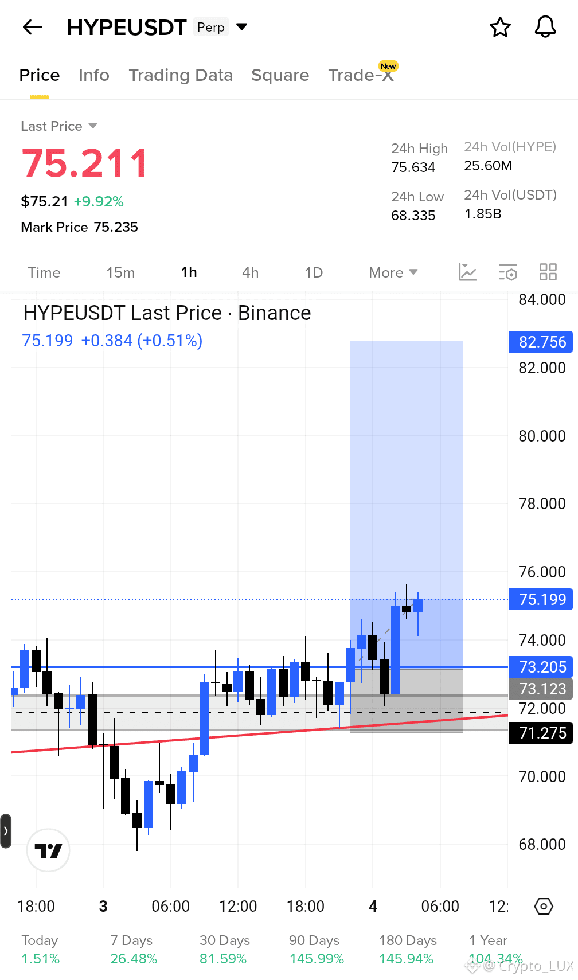This screenshot has height=980, width=578.
Task: Open the chart indicators icon
Action: coord(468,272)
